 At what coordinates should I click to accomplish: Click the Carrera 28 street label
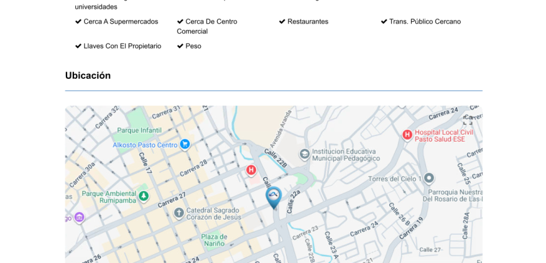193,168
